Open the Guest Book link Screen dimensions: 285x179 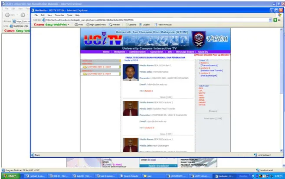(x=157, y=52)
